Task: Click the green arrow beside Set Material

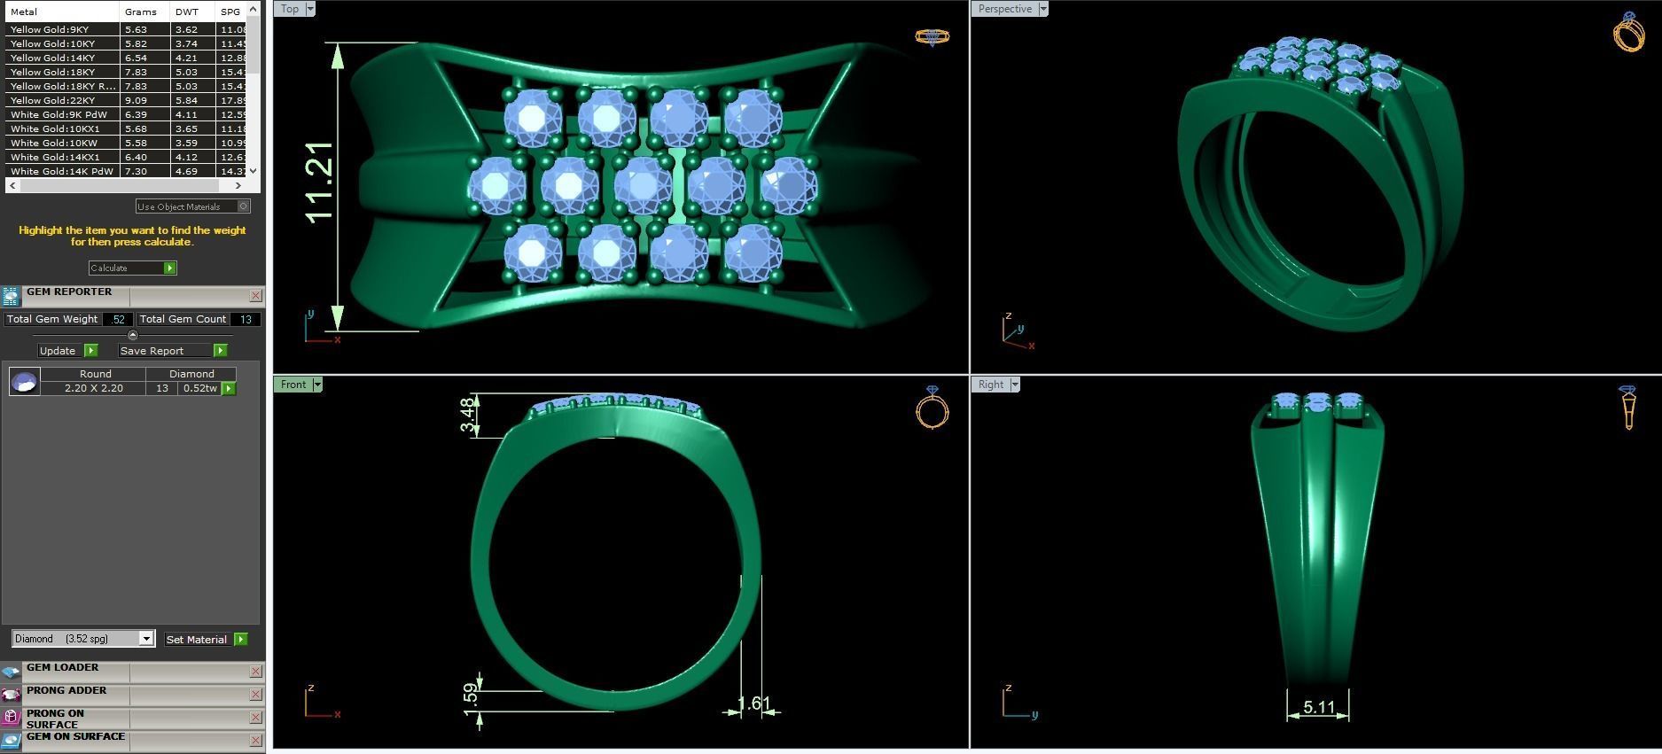Action: point(240,639)
